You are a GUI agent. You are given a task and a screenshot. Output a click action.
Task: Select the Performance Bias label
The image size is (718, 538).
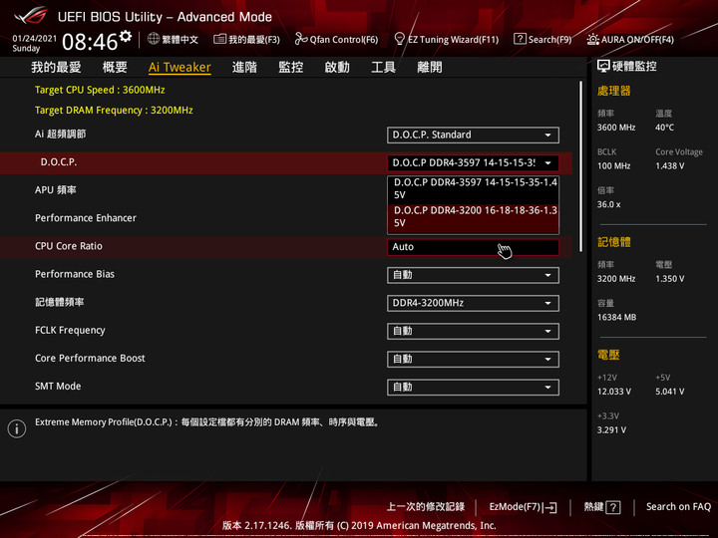click(75, 274)
